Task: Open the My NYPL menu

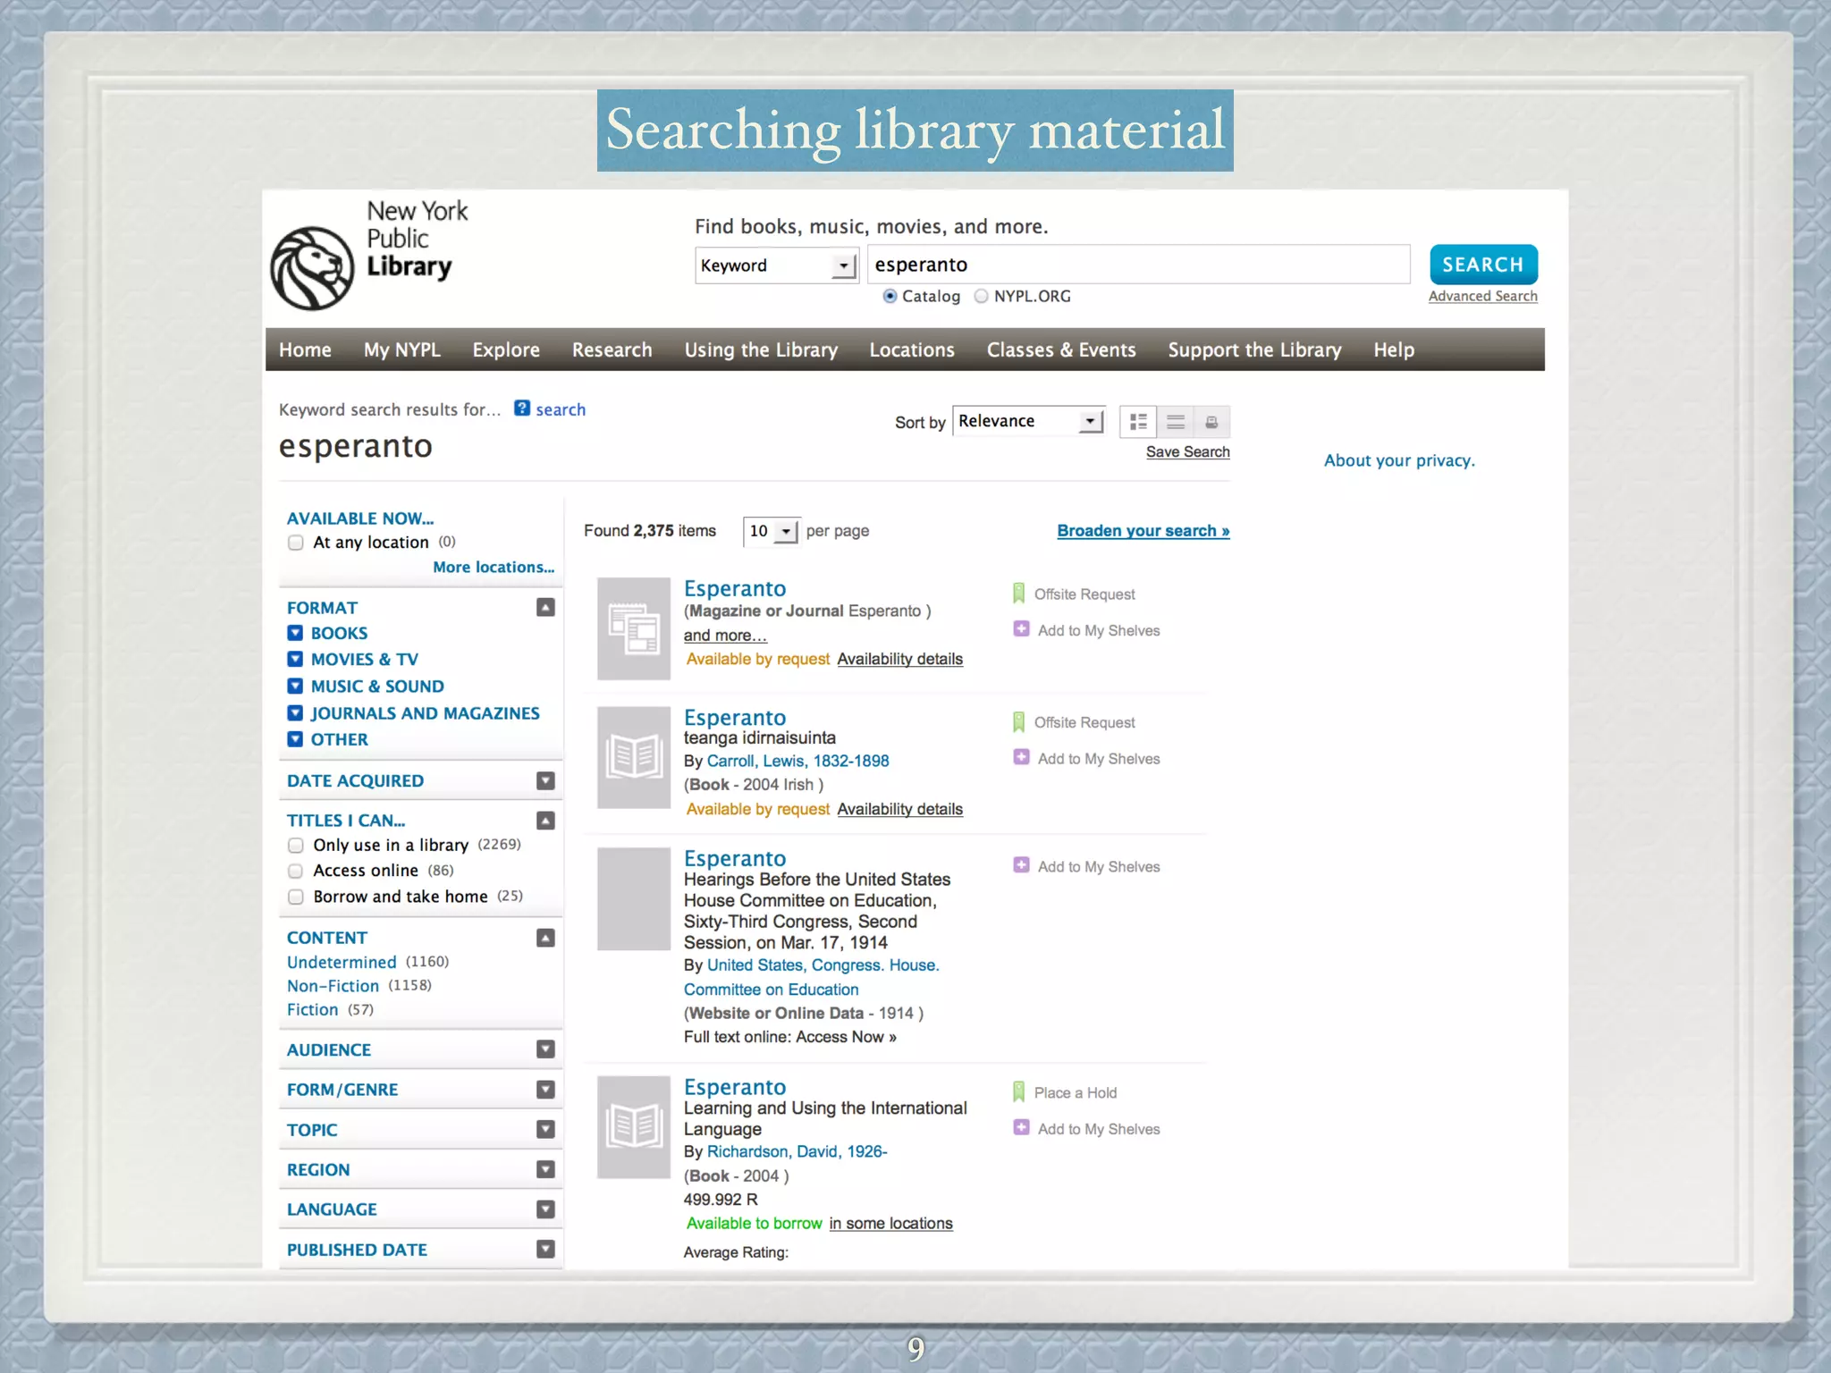Action: (x=402, y=350)
